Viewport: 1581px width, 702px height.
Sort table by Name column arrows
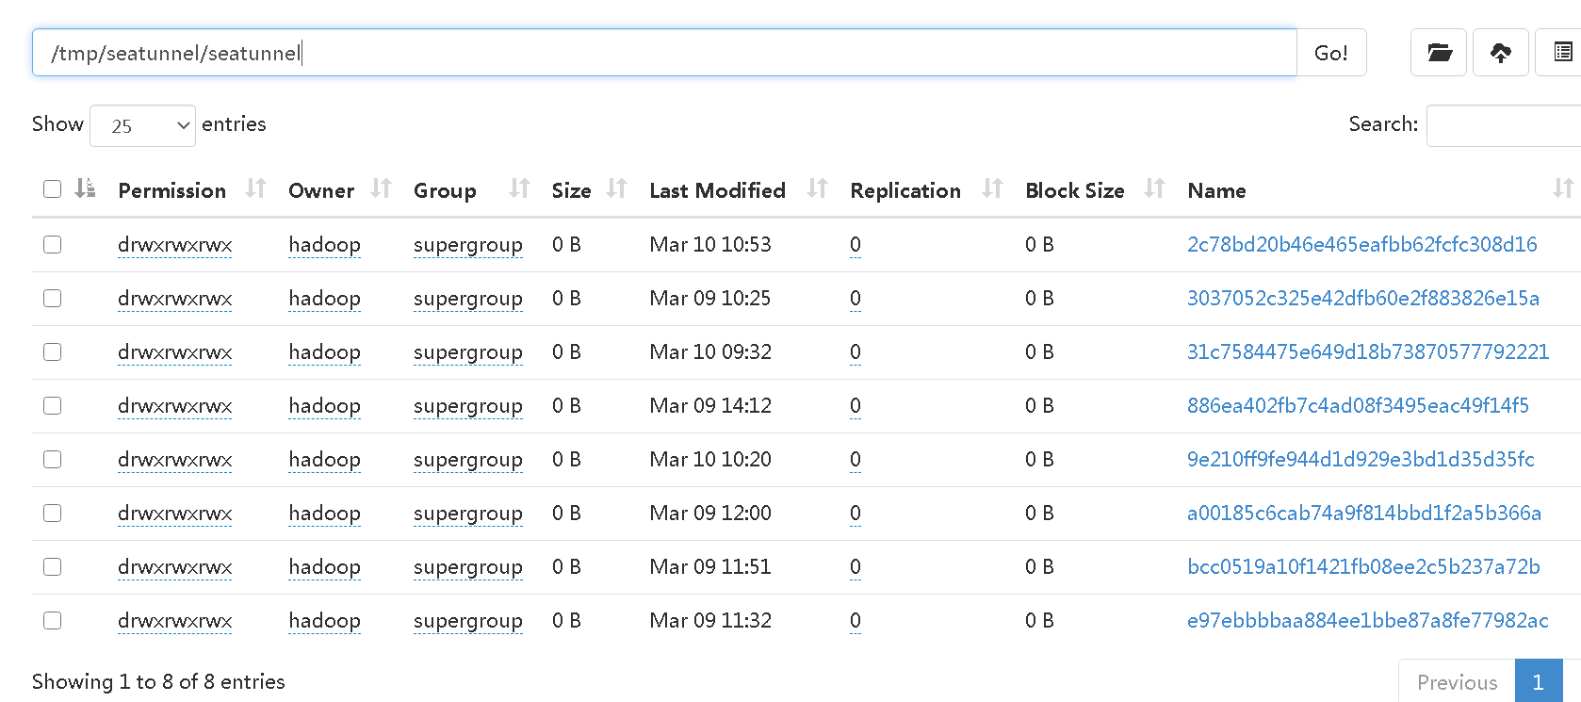[x=1563, y=188]
